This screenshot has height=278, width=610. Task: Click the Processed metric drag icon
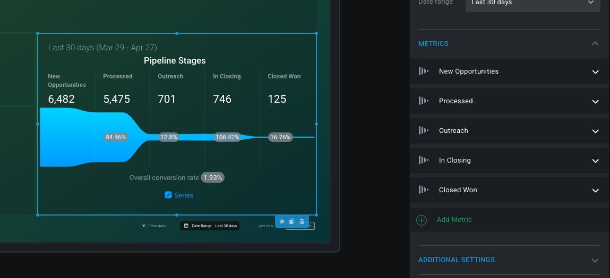point(423,101)
